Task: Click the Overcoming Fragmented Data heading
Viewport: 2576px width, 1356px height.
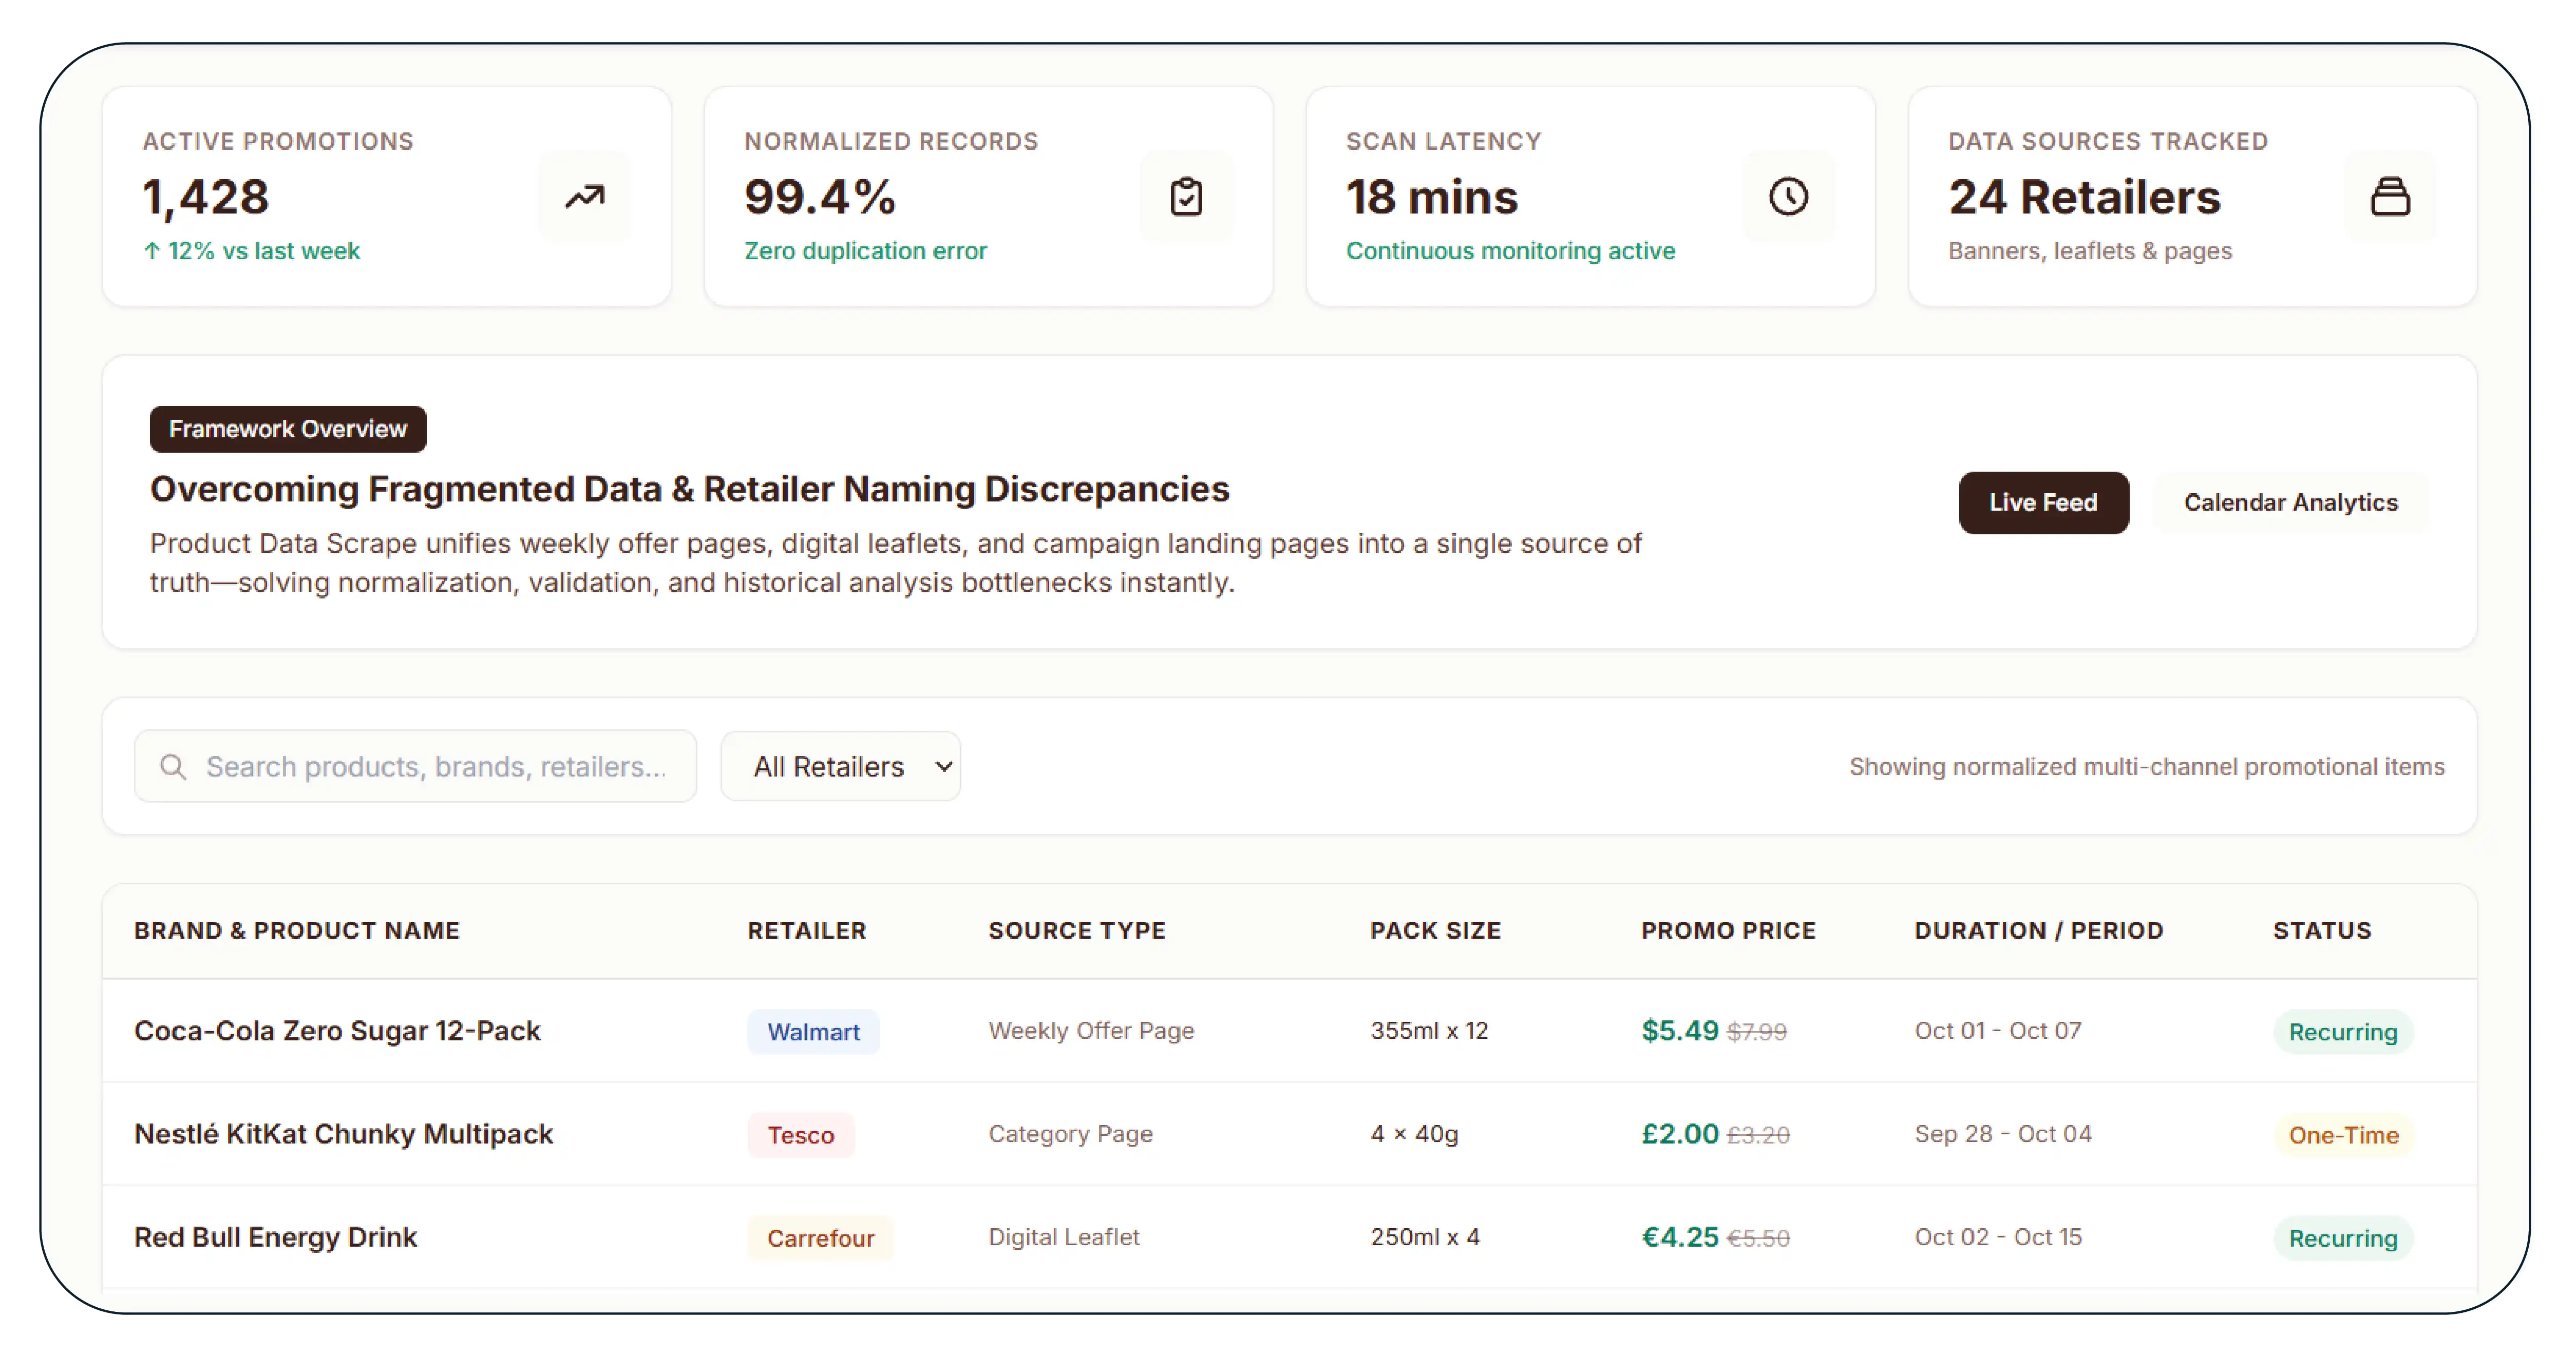Action: tap(690, 489)
